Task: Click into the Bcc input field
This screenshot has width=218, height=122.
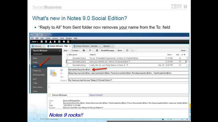Action: pyautogui.click(x=128, y=77)
